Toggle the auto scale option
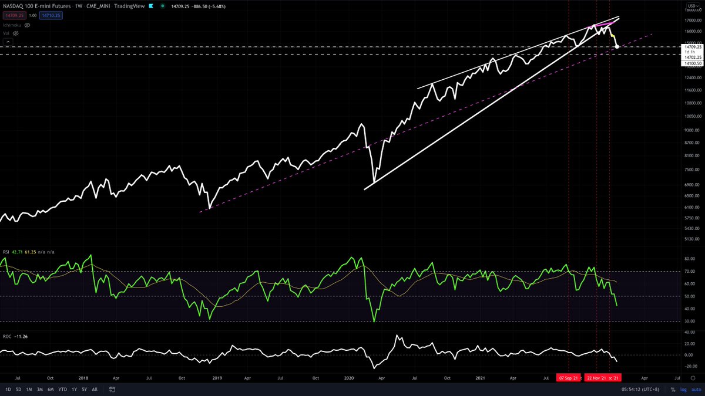This screenshot has height=396, width=705. click(x=695, y=390)
